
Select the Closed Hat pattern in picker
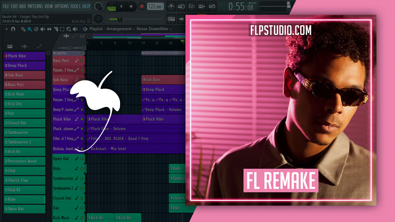(24, 123)
